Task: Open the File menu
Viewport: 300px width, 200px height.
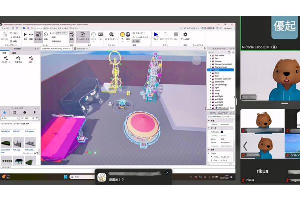Action: coord(5,28)
